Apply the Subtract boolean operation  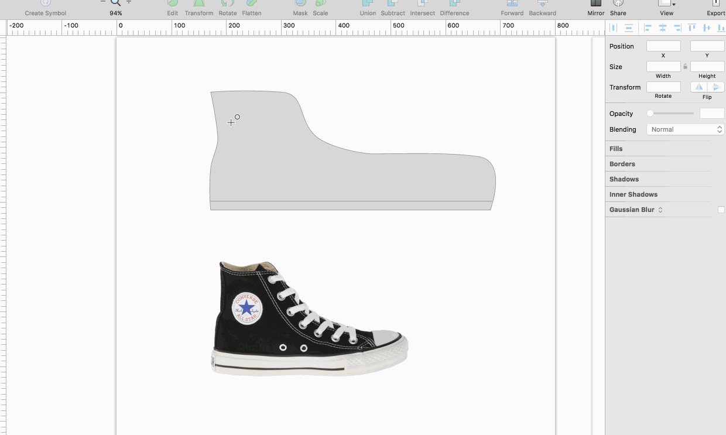[x=393, y=9]
